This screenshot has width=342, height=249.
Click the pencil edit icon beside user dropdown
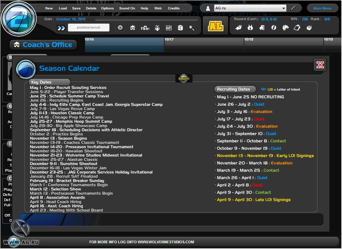tap(293, 8)
